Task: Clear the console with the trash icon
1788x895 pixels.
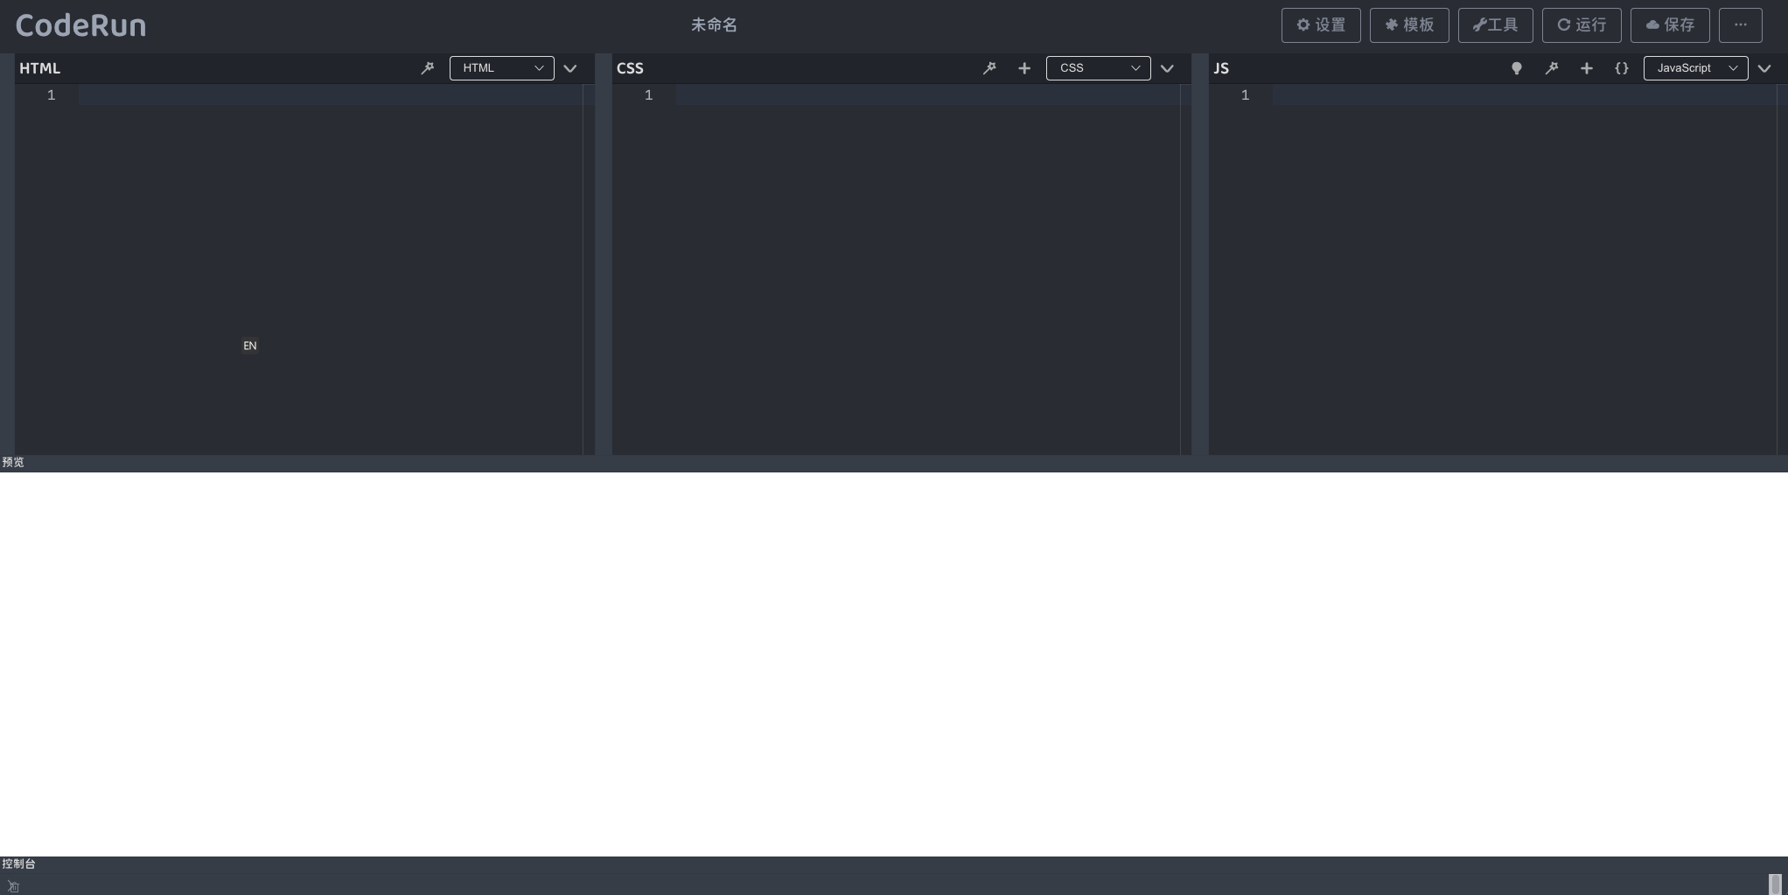Action: [x=13, y=886]
